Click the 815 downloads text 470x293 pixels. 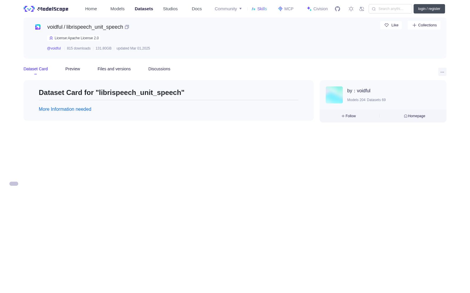[79, 48]
